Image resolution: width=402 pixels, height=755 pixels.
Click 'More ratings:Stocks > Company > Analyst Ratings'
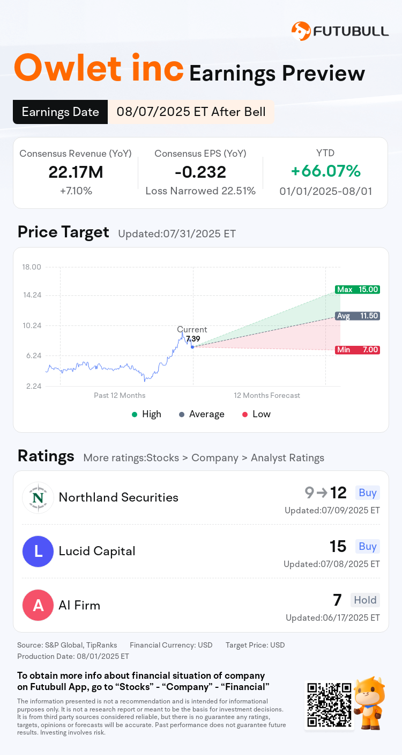click(x=204, y=458)
